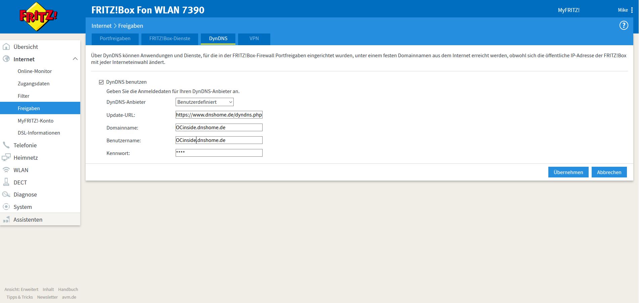Click the Übernehmen button
639x303 pixels.
(568, 172)
